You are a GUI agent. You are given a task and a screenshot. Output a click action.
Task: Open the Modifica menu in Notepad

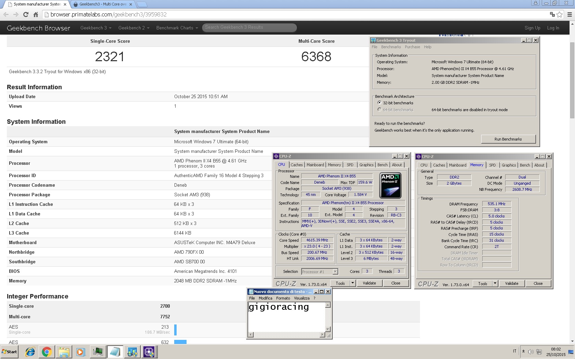(x=265, y=298)
